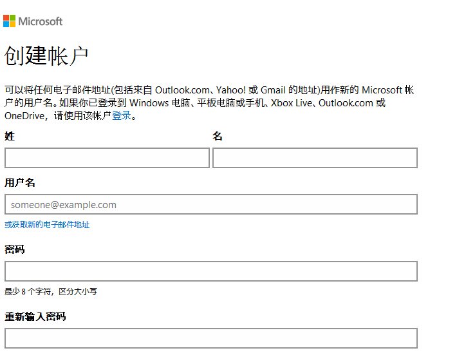Image resolution: width=466 pixels, height=355 pixels.
Task: Open 或获取新的电子邮件地址 link
Action: (47, 224)
